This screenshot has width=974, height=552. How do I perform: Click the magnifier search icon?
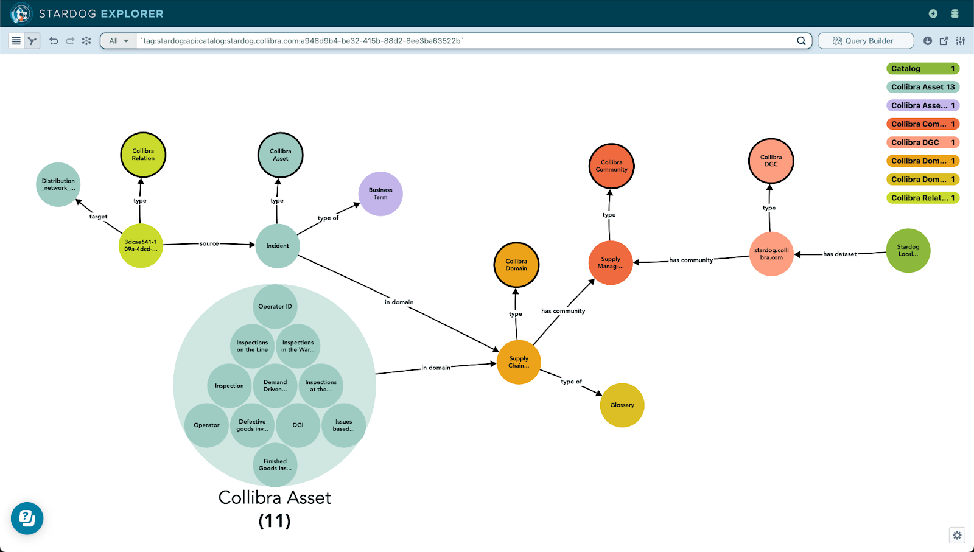801,41
